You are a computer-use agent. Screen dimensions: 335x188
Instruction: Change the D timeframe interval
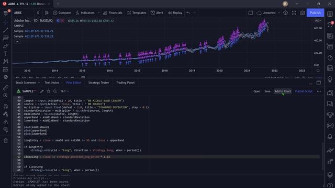click(38, 13)
